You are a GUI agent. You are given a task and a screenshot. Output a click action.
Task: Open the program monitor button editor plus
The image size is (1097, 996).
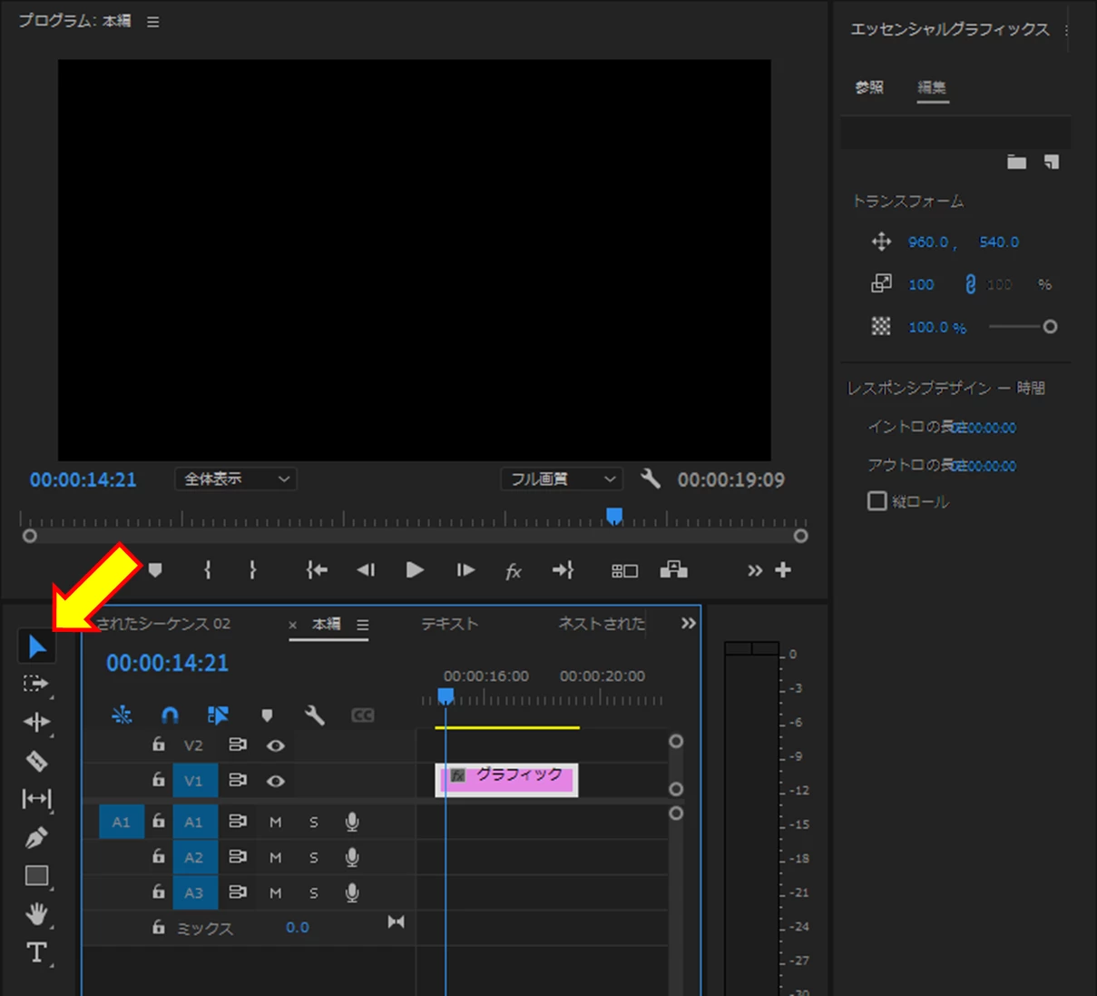(x=783, y=570)
